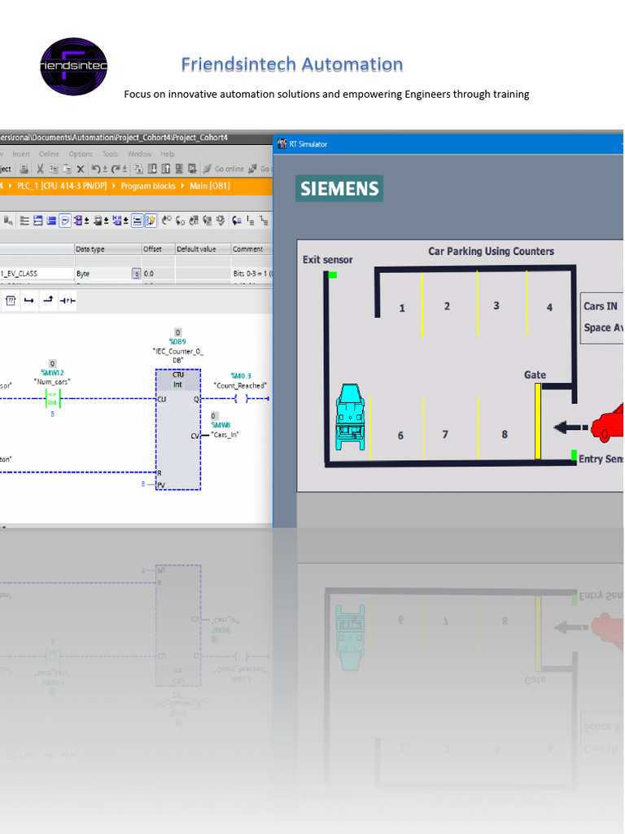Click the Delete X icon in toolbar
The width and height of the screenshot is (625, 834).
81,169
